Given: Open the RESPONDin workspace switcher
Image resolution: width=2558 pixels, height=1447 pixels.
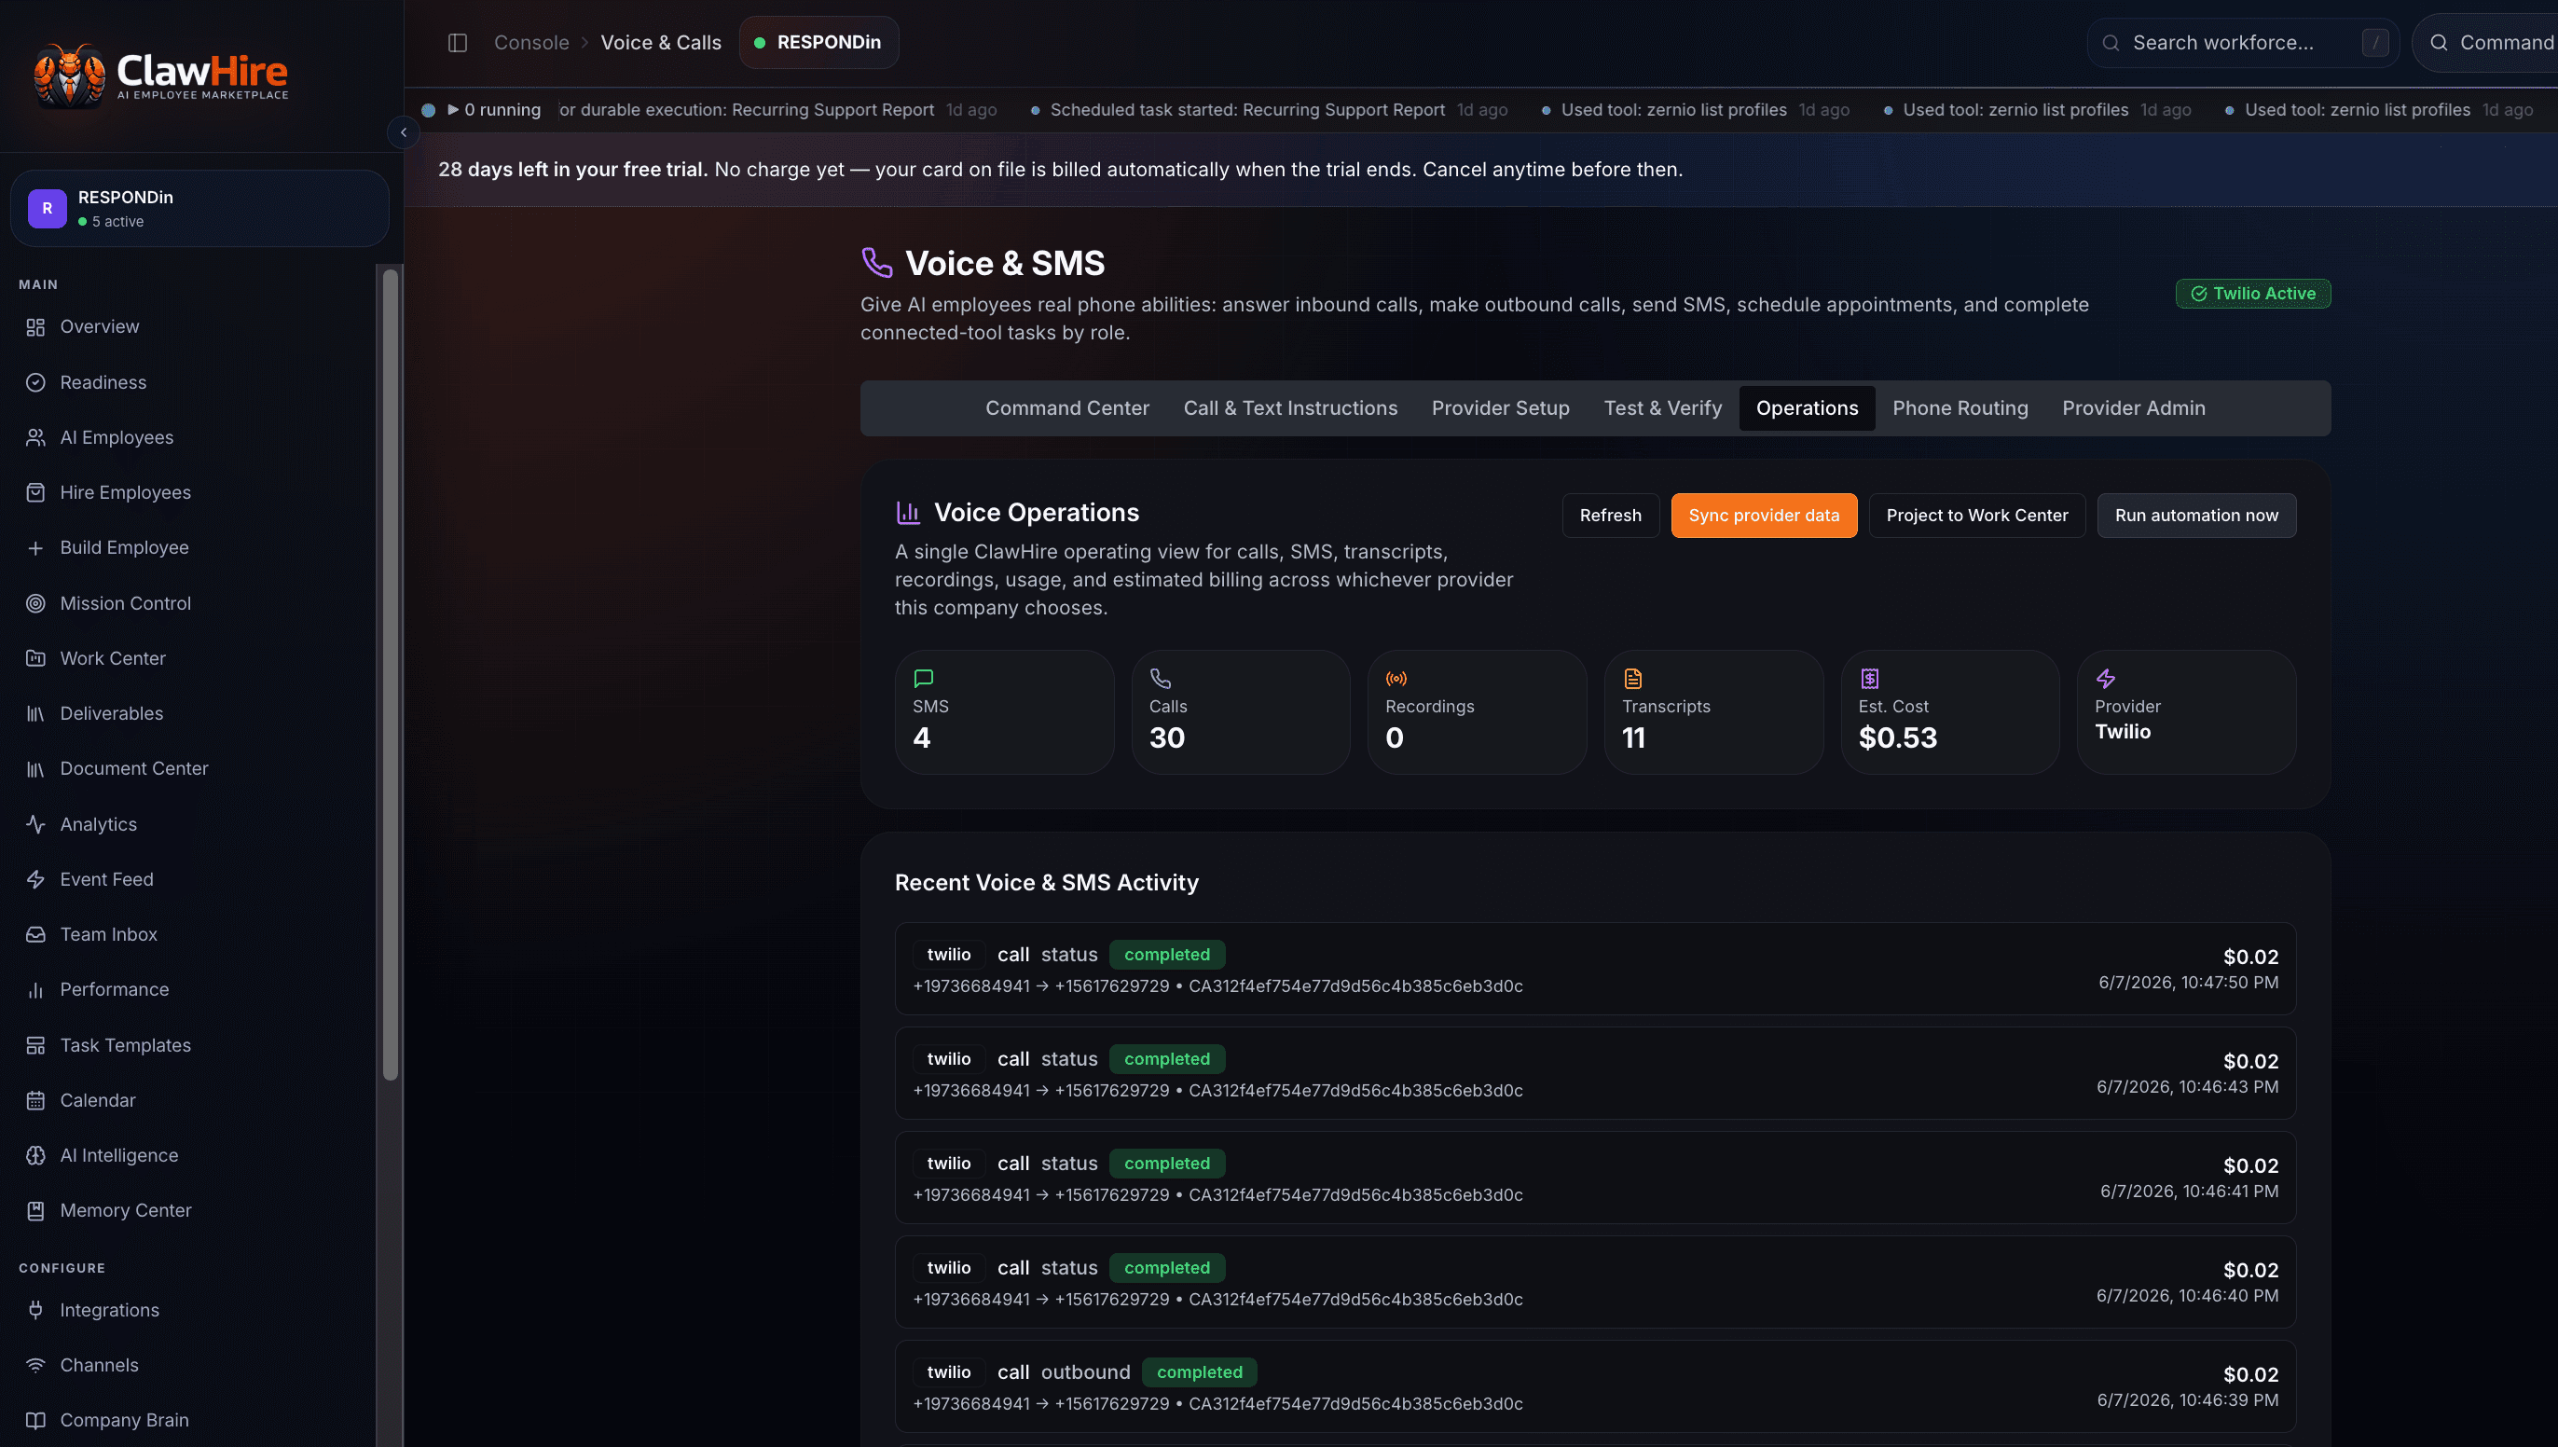Looking at the screenshot, I should pyautogui.click(x=199, y=209).
